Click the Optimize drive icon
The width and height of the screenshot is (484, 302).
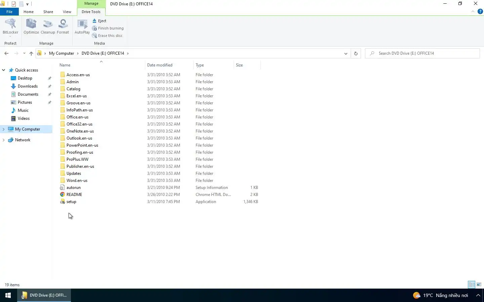click(31, 27)
